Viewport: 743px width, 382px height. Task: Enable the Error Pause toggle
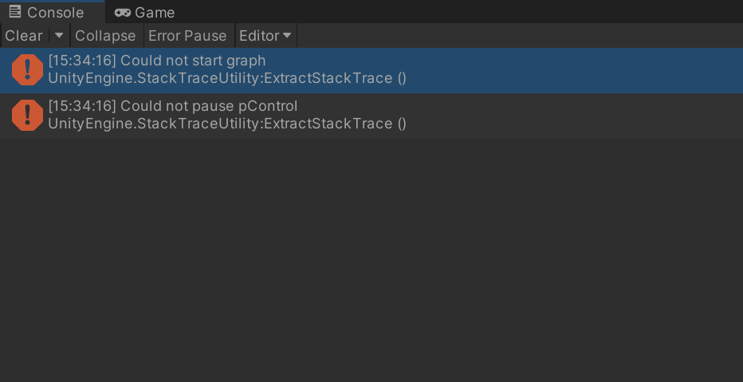coord(187,36)
